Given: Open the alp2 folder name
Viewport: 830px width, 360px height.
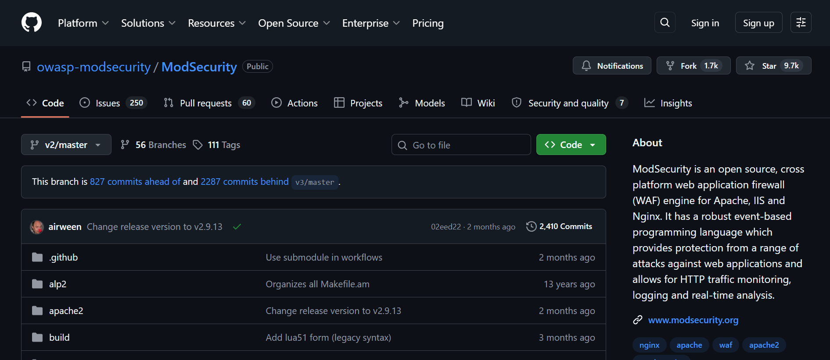Looking at the screenshot, I should click(x=57, y=284).
